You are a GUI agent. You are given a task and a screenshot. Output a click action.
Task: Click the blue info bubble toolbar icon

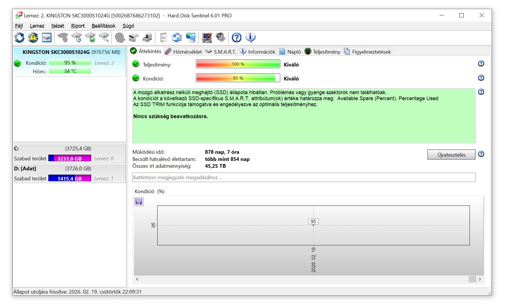tap(250, 37)
